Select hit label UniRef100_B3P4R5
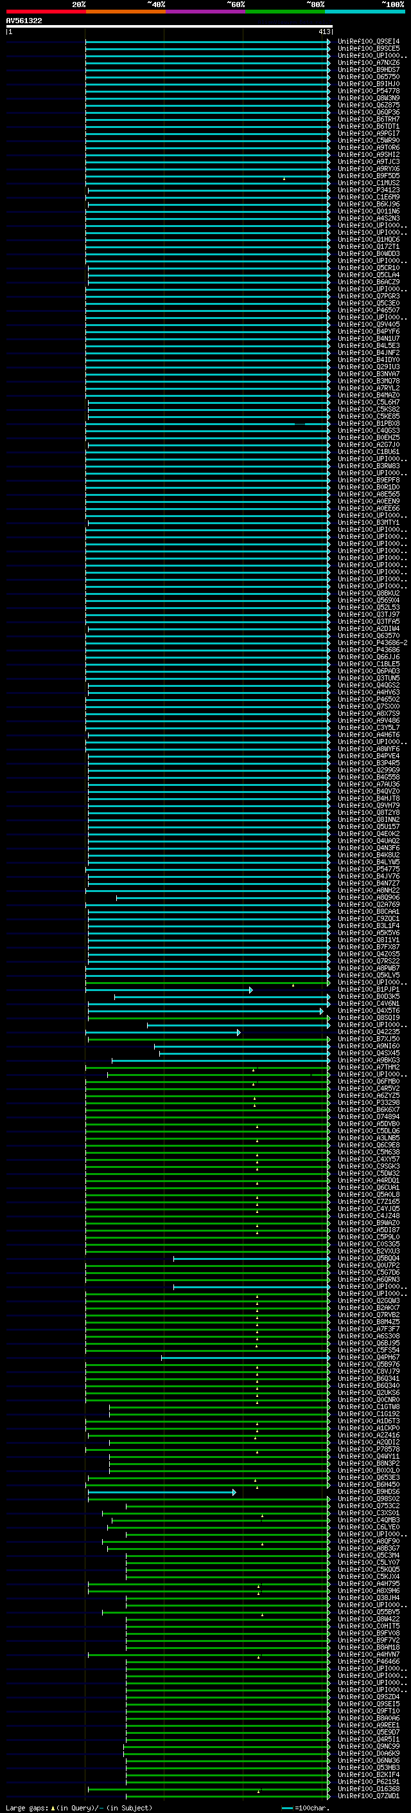Image resolution: width=411 pixels, height=1813 pixels. pos(369,763)
